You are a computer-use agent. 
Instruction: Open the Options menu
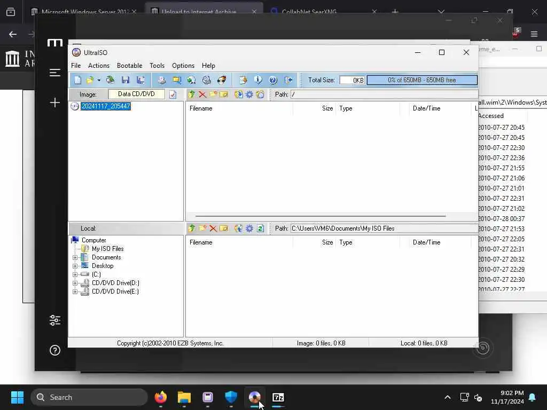pos(183,66)
